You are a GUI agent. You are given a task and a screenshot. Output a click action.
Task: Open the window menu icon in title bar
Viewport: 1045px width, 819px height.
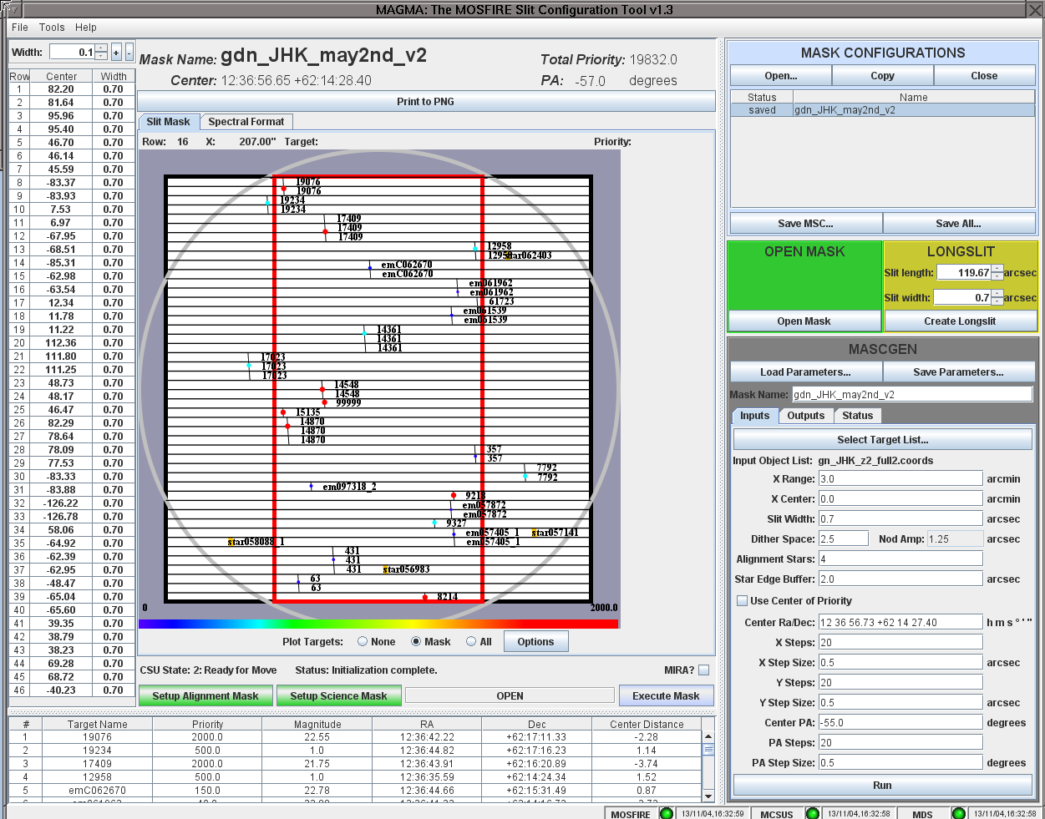10,9
